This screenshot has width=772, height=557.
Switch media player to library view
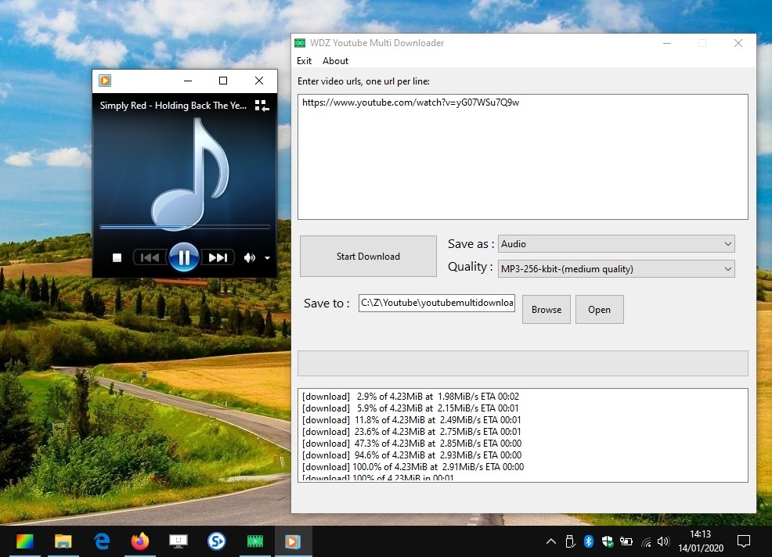[262, 106]
